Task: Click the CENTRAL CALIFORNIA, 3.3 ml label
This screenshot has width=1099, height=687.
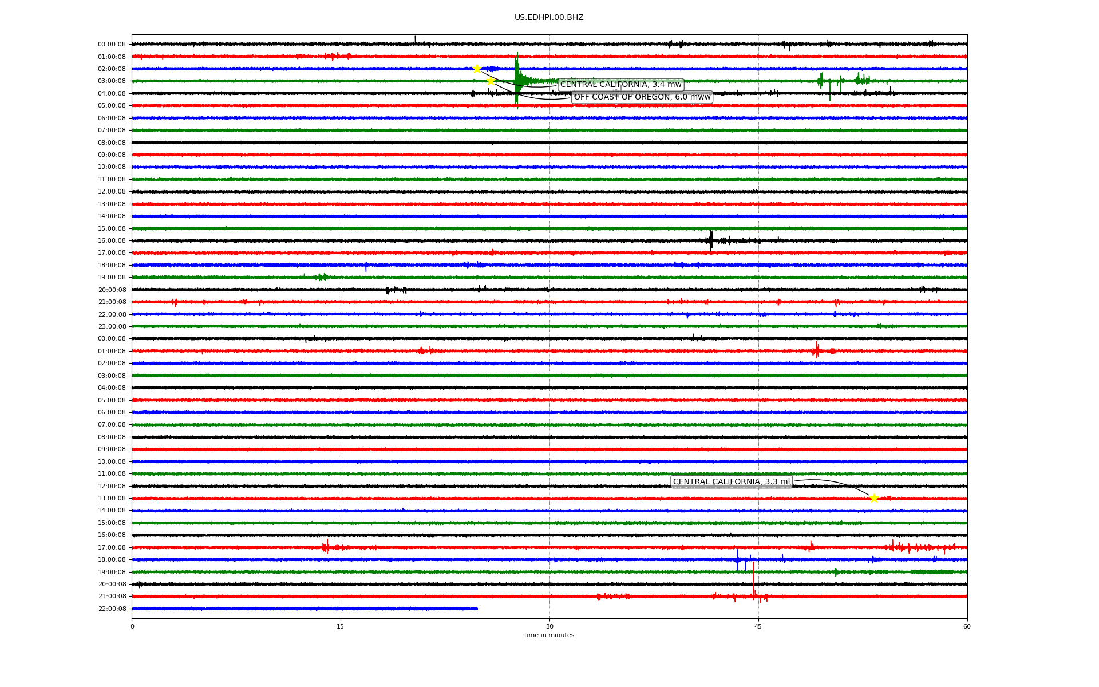Action: click(x=731, y=482)
